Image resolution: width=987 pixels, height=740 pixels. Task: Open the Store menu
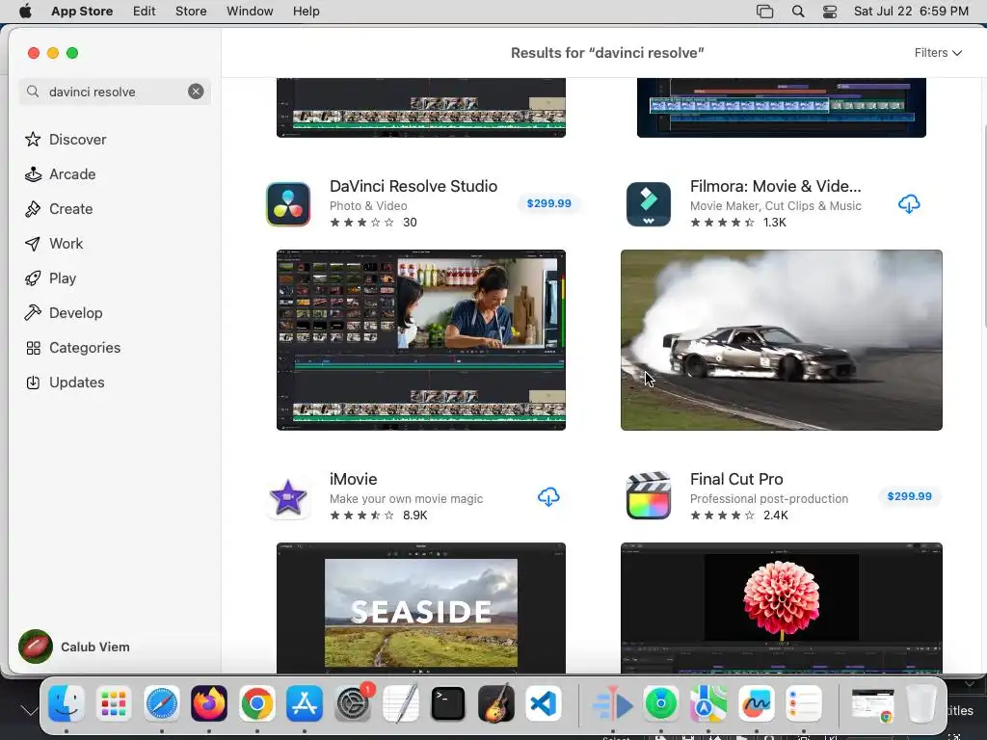(x=191, y=12)
